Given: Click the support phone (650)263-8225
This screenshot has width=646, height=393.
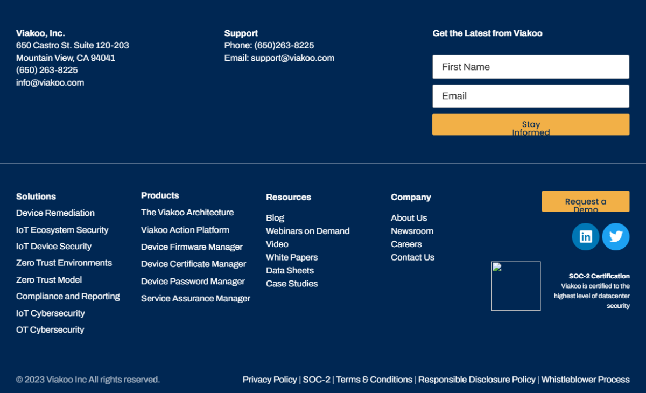Looking at the screenshot, I should tap(284, 46).
